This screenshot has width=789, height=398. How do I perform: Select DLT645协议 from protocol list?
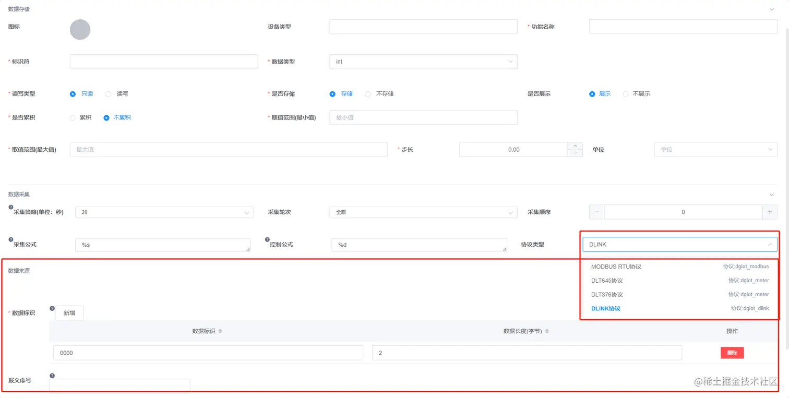[680, 281]
